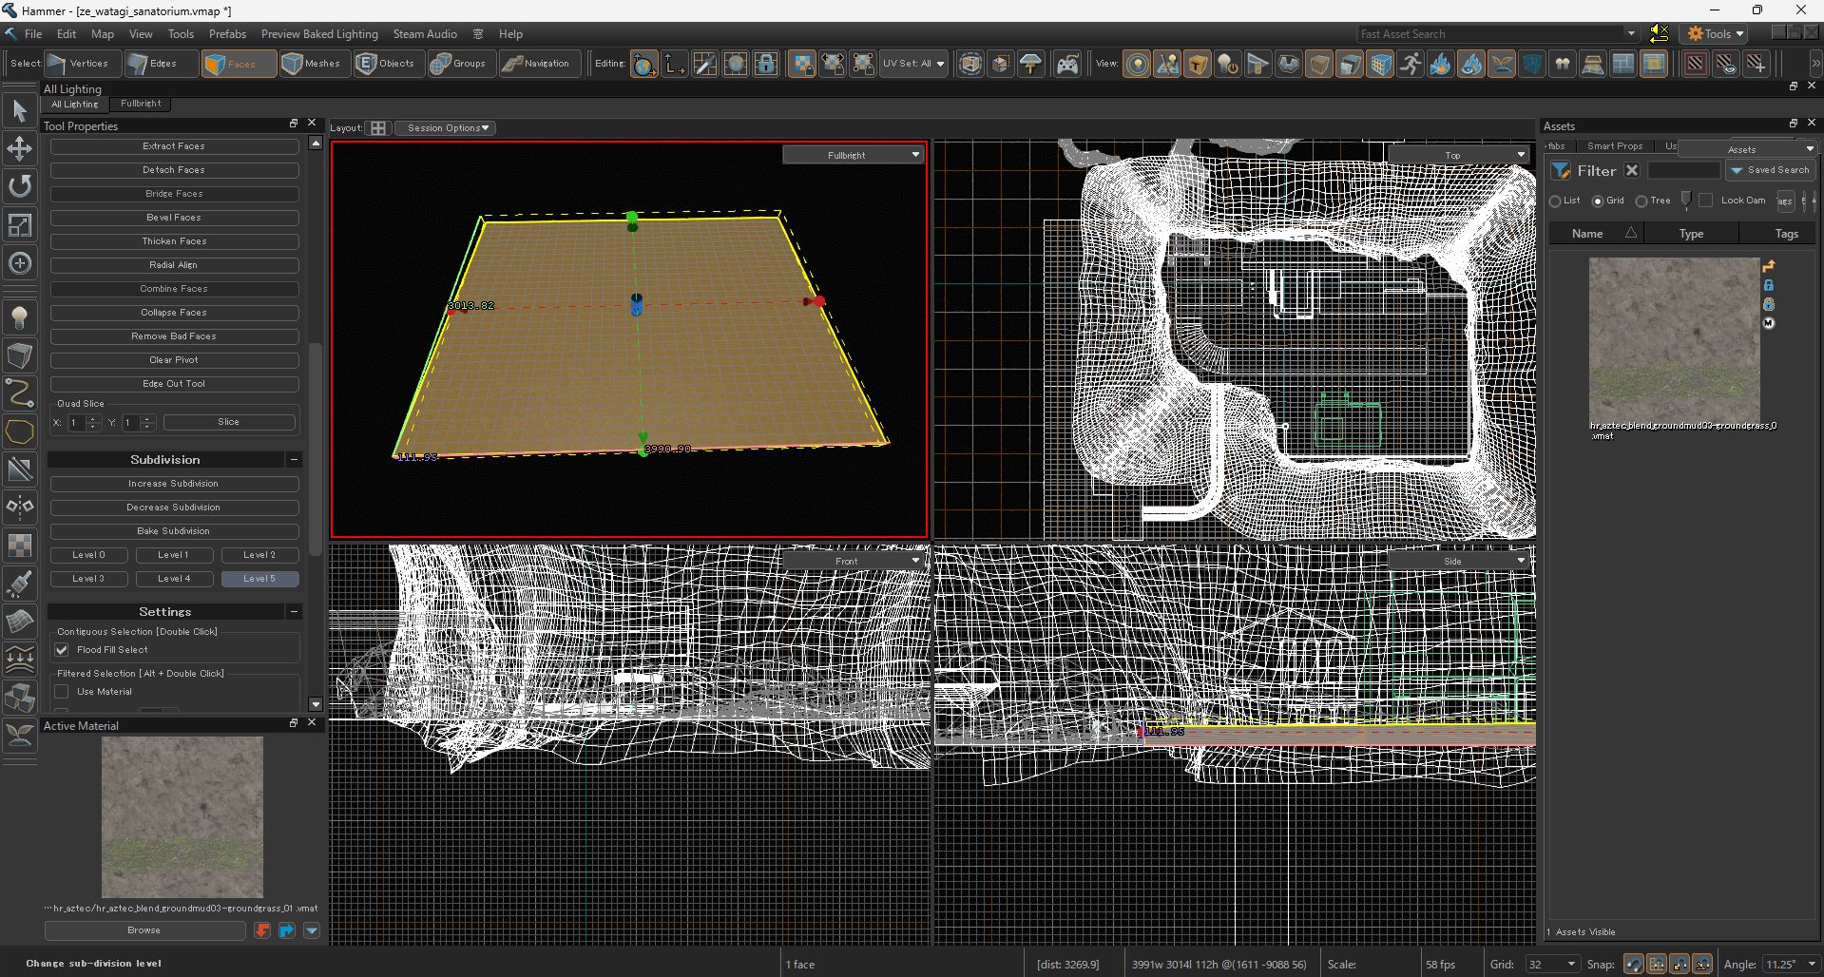The width and height of the screenshot is (1824, 977).
Task: Uncheck Flood Fill Select
Action: [62, 650]
